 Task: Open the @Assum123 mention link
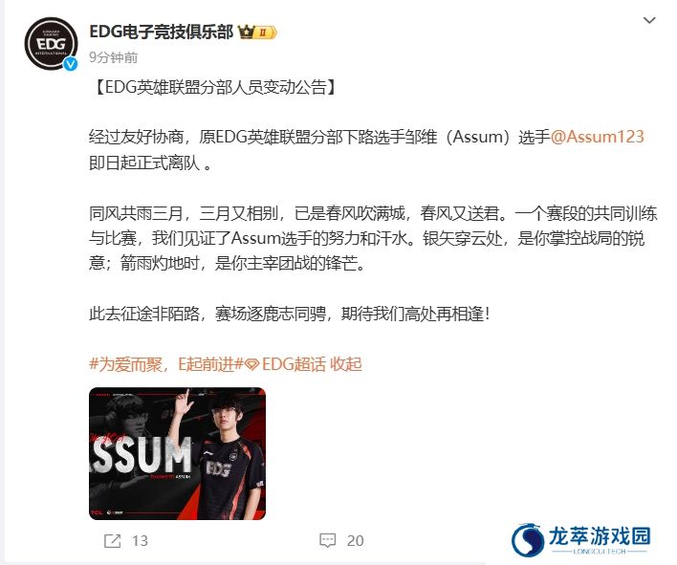[598, 137]
